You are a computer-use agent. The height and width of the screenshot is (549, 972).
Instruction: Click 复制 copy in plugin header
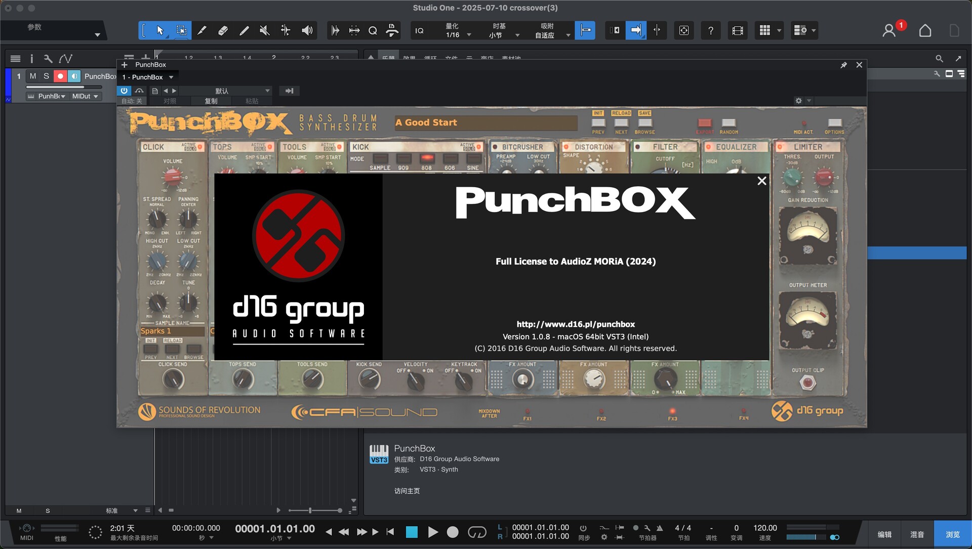(211, 101)
